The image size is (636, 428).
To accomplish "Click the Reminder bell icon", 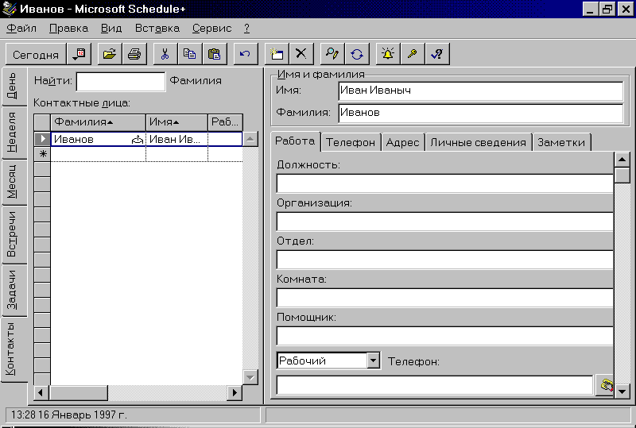I will (x=388, y=54).
